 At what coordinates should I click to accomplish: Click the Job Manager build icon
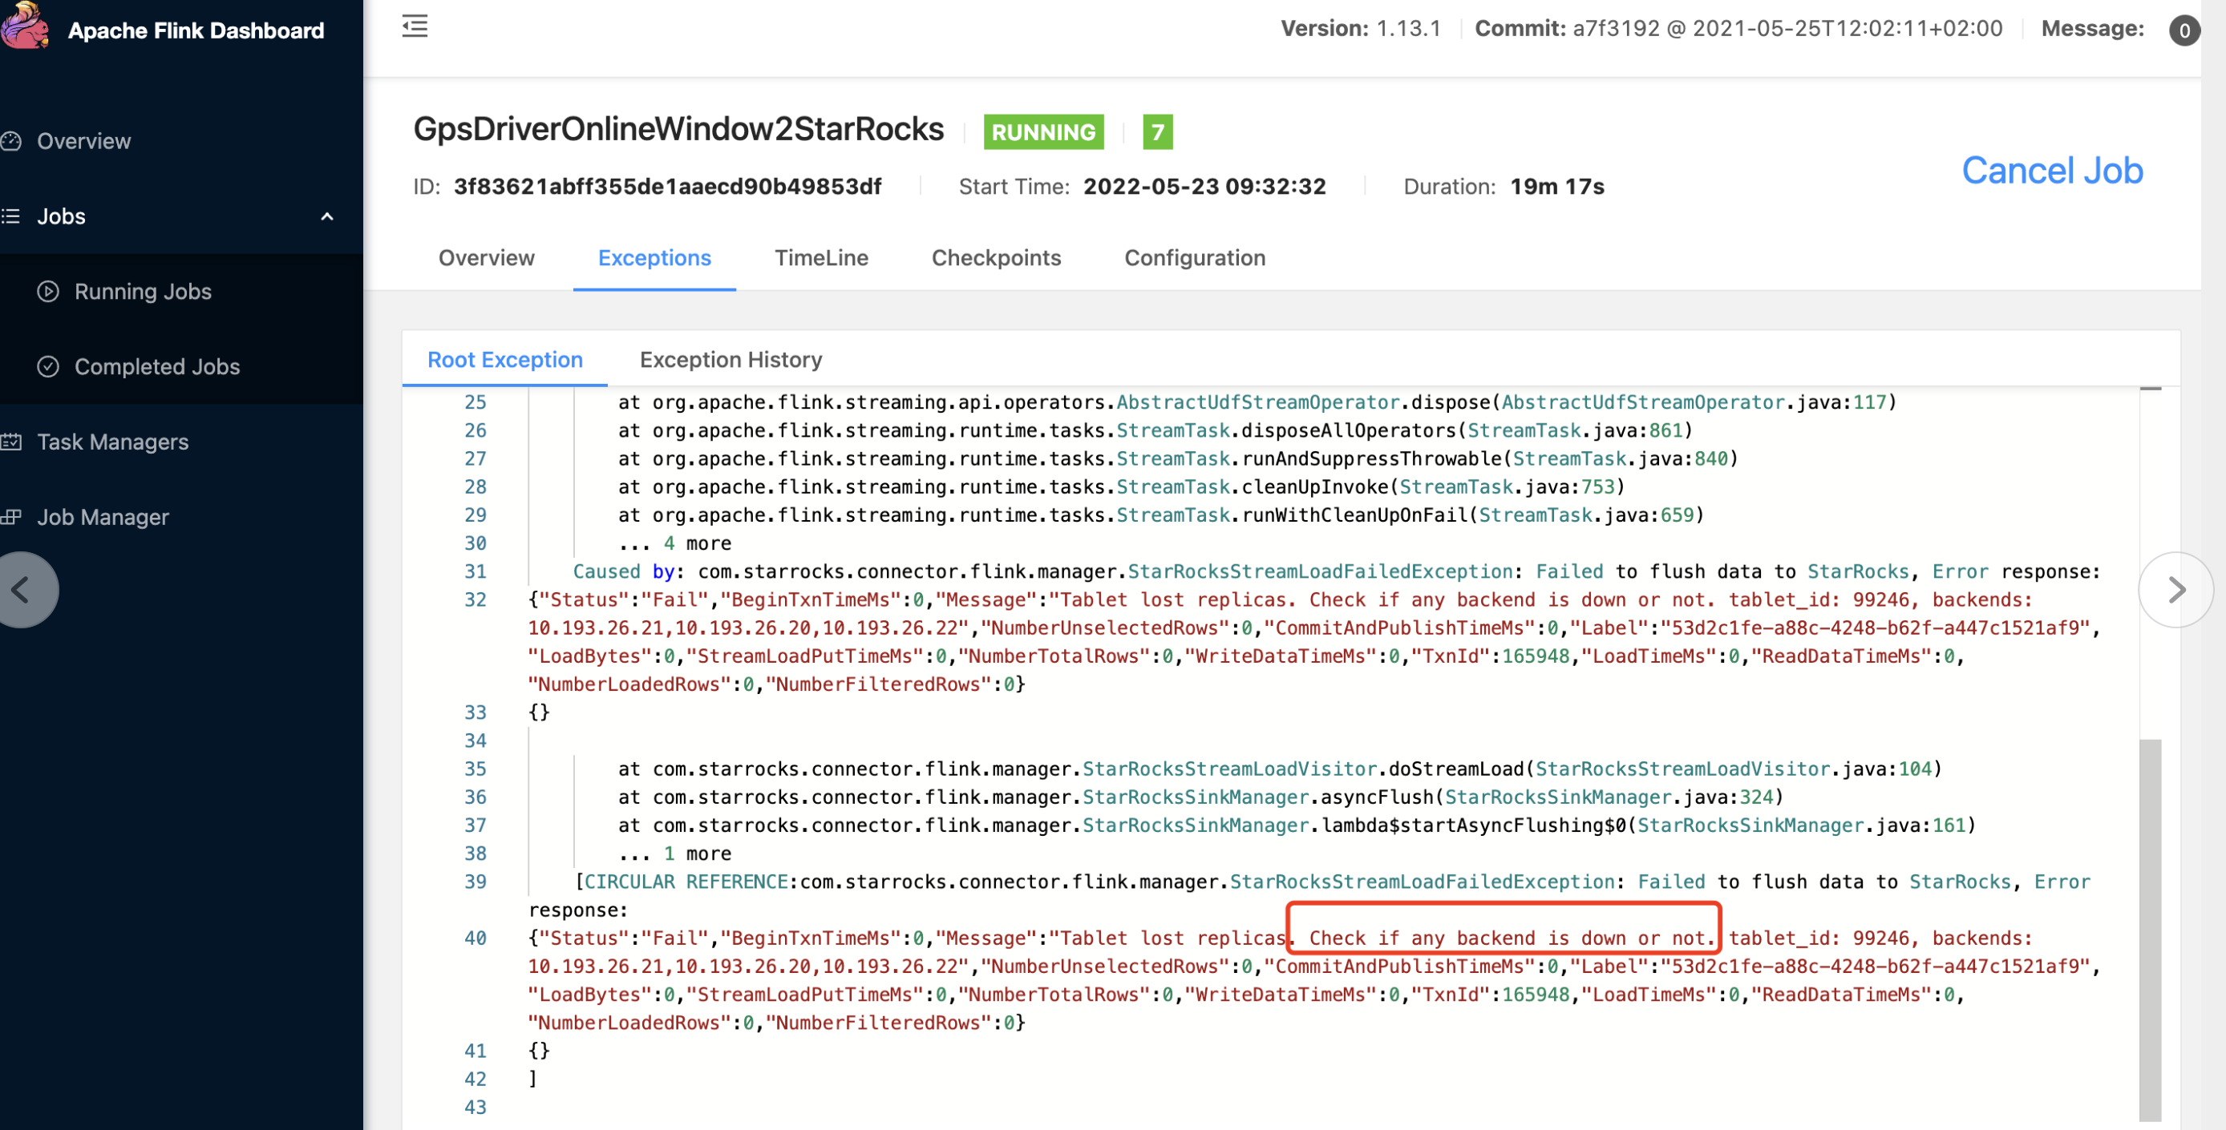12,517
